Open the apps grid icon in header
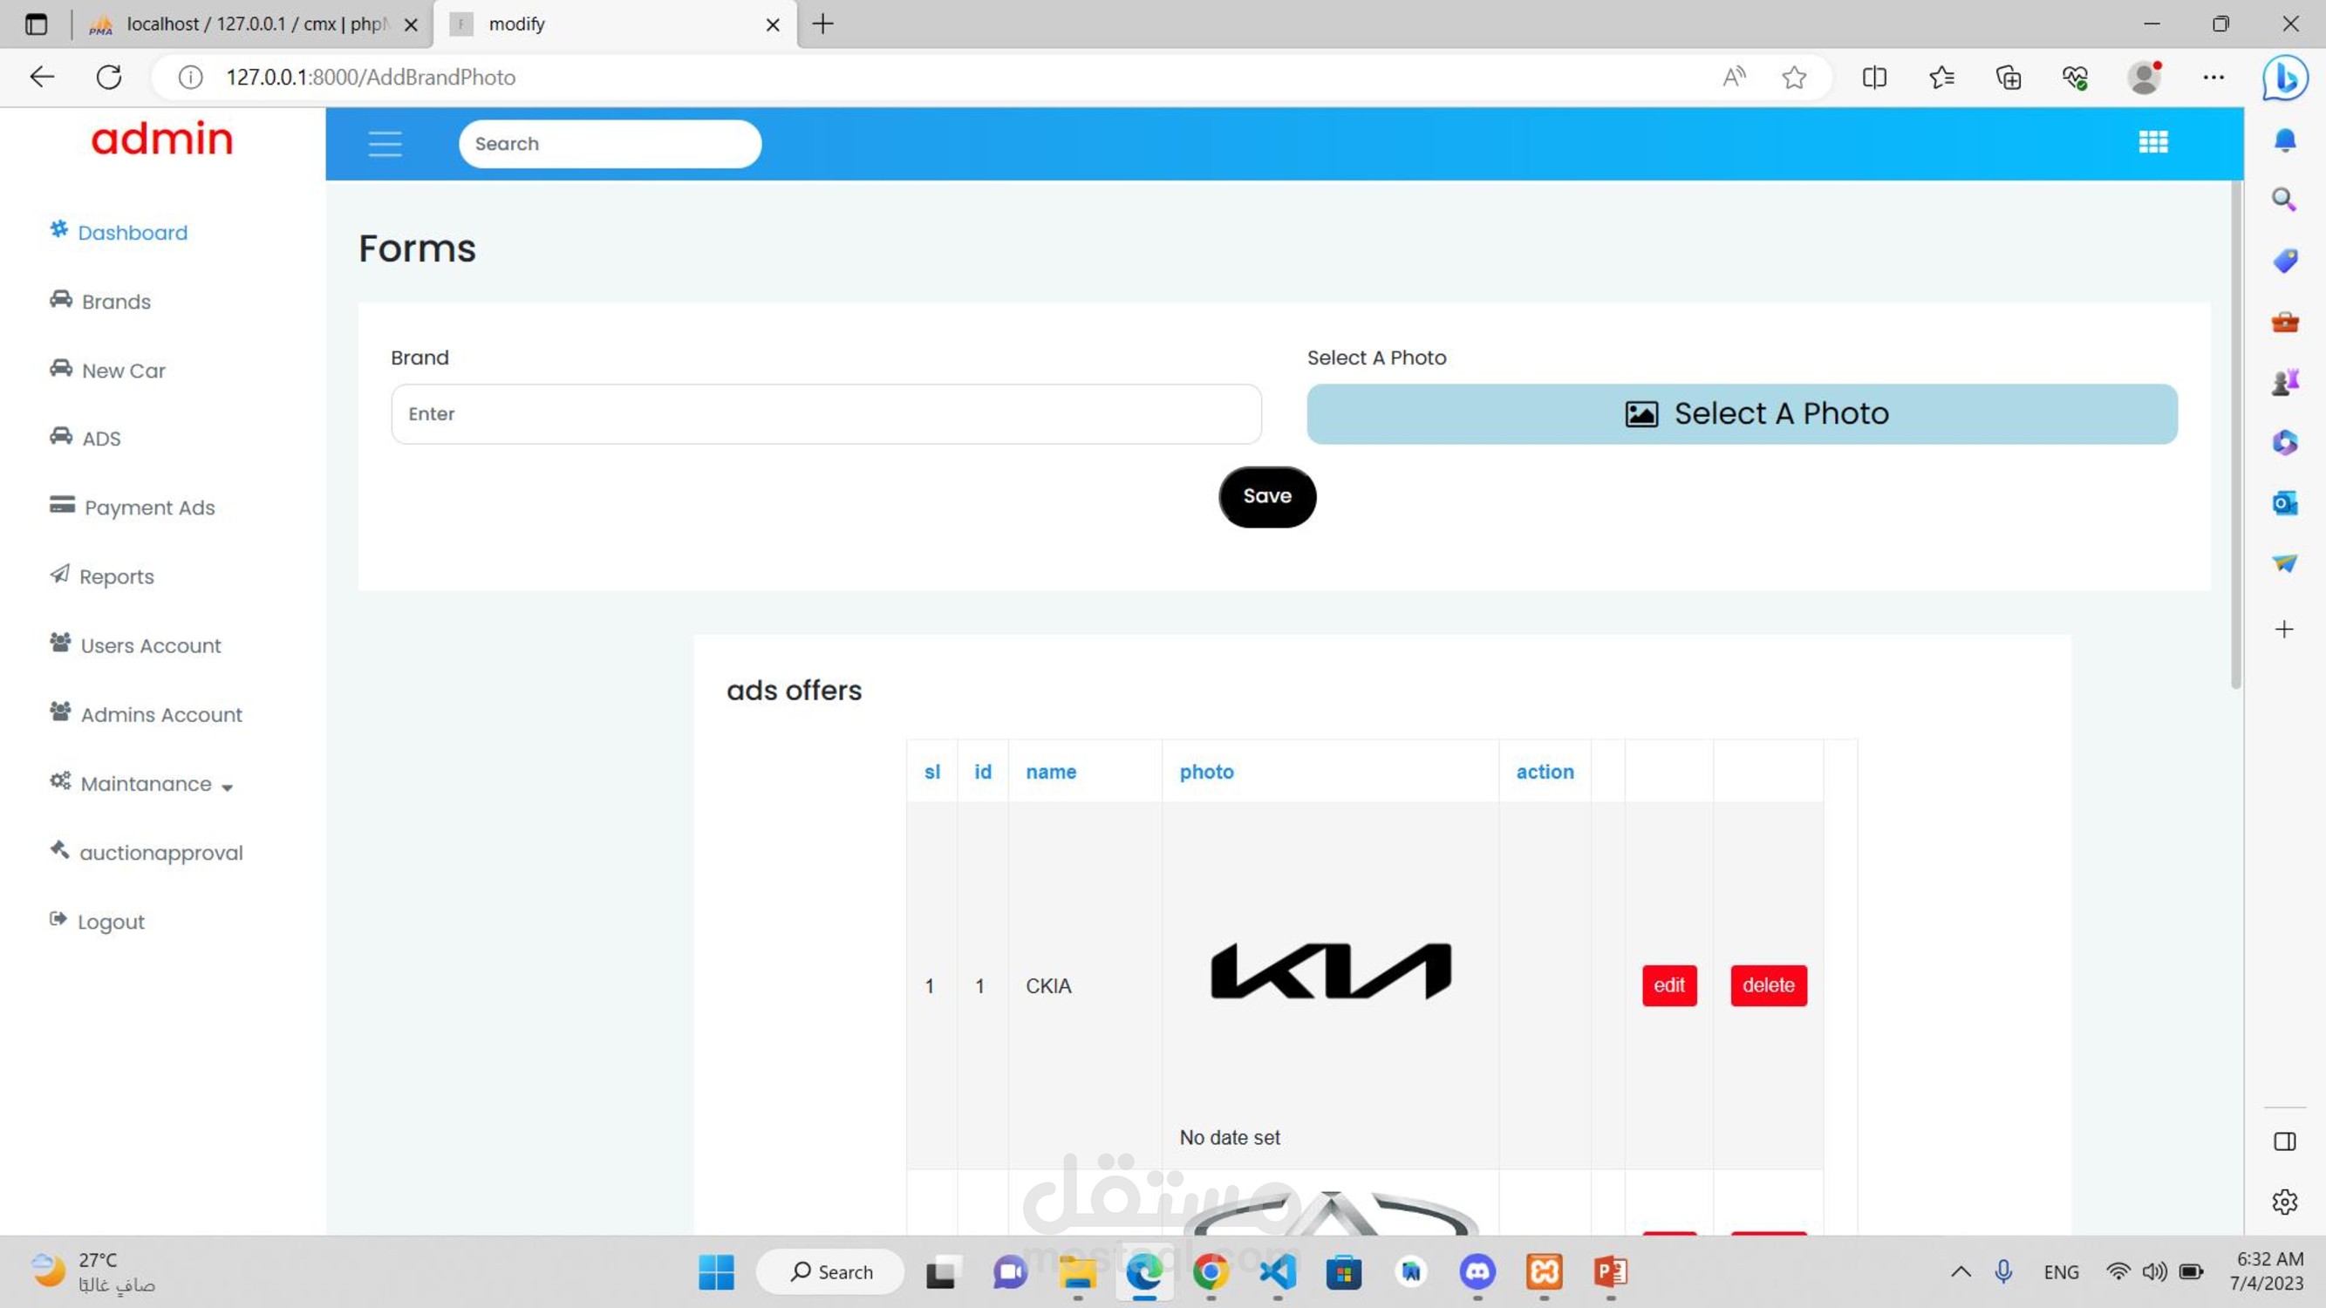Image resolution: width=2326 pixels, height=1308 pixels. (2152, 143)
